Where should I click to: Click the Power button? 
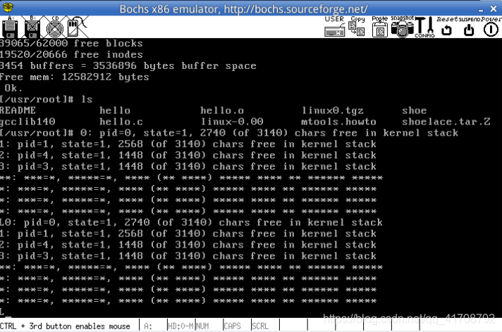point(491,26)
